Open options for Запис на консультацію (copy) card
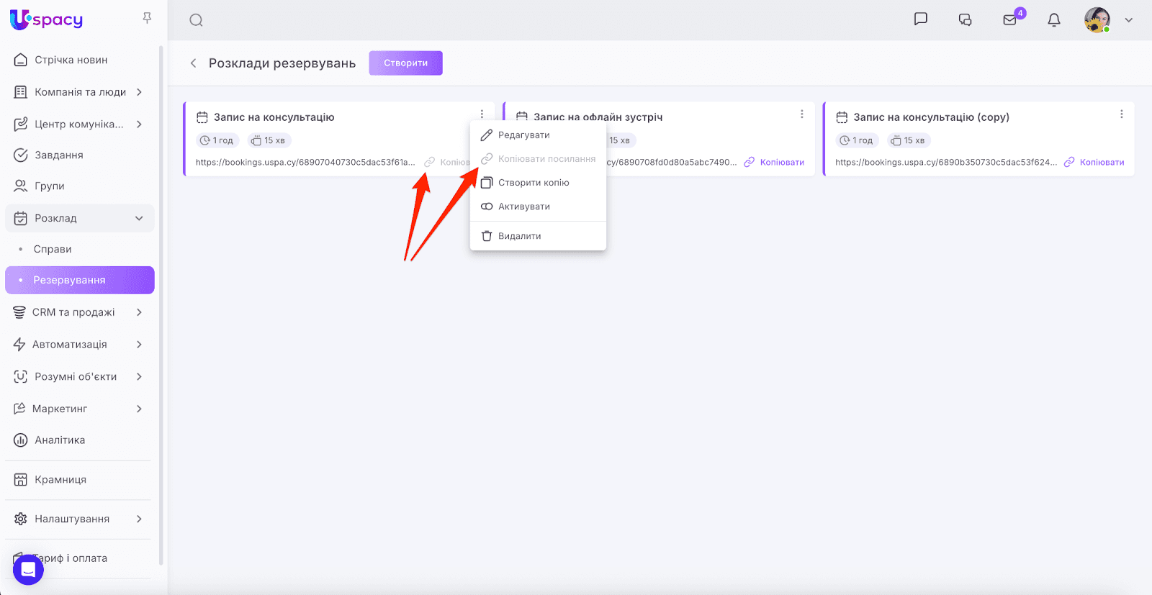1152x595 pixels. tap(1121, 114)
